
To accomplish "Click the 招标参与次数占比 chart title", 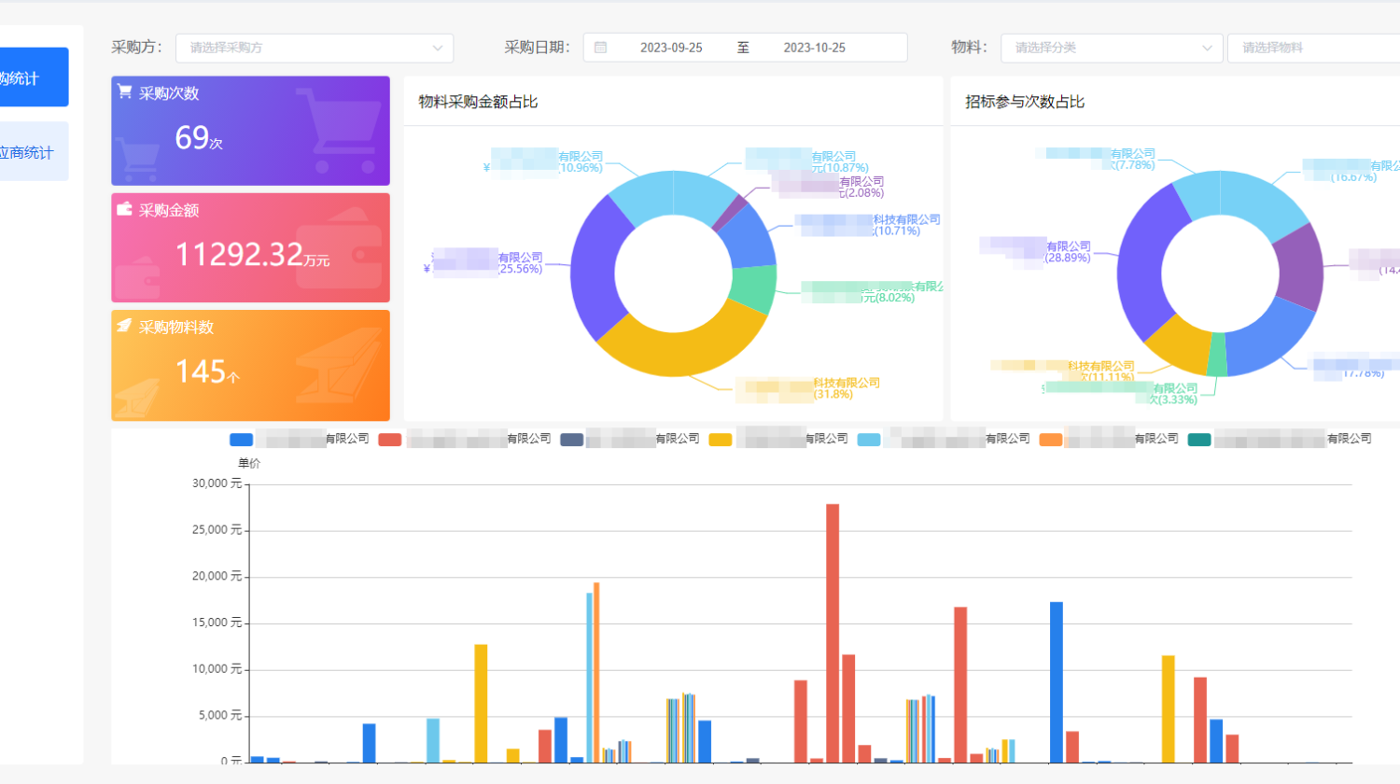I will pyautogui.click(x=1025, y=102).
